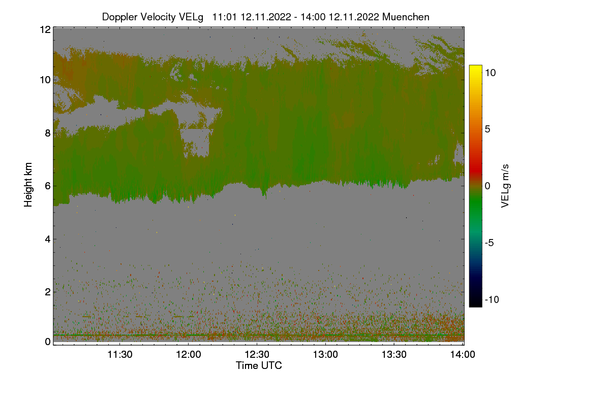Click the '12:00' time tick label
Screen dimensions: 610x406
(x=188, y=355)
